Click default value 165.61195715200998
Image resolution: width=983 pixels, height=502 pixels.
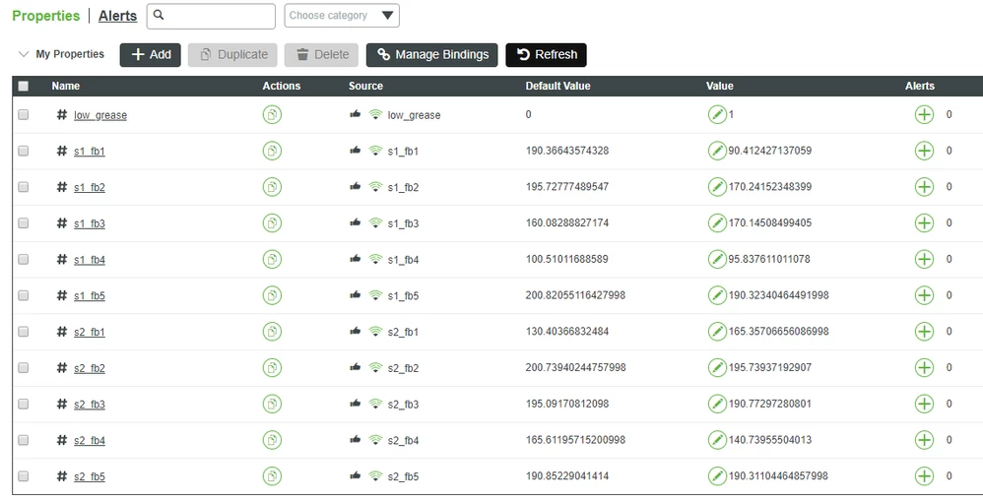[x=575, y=440]
